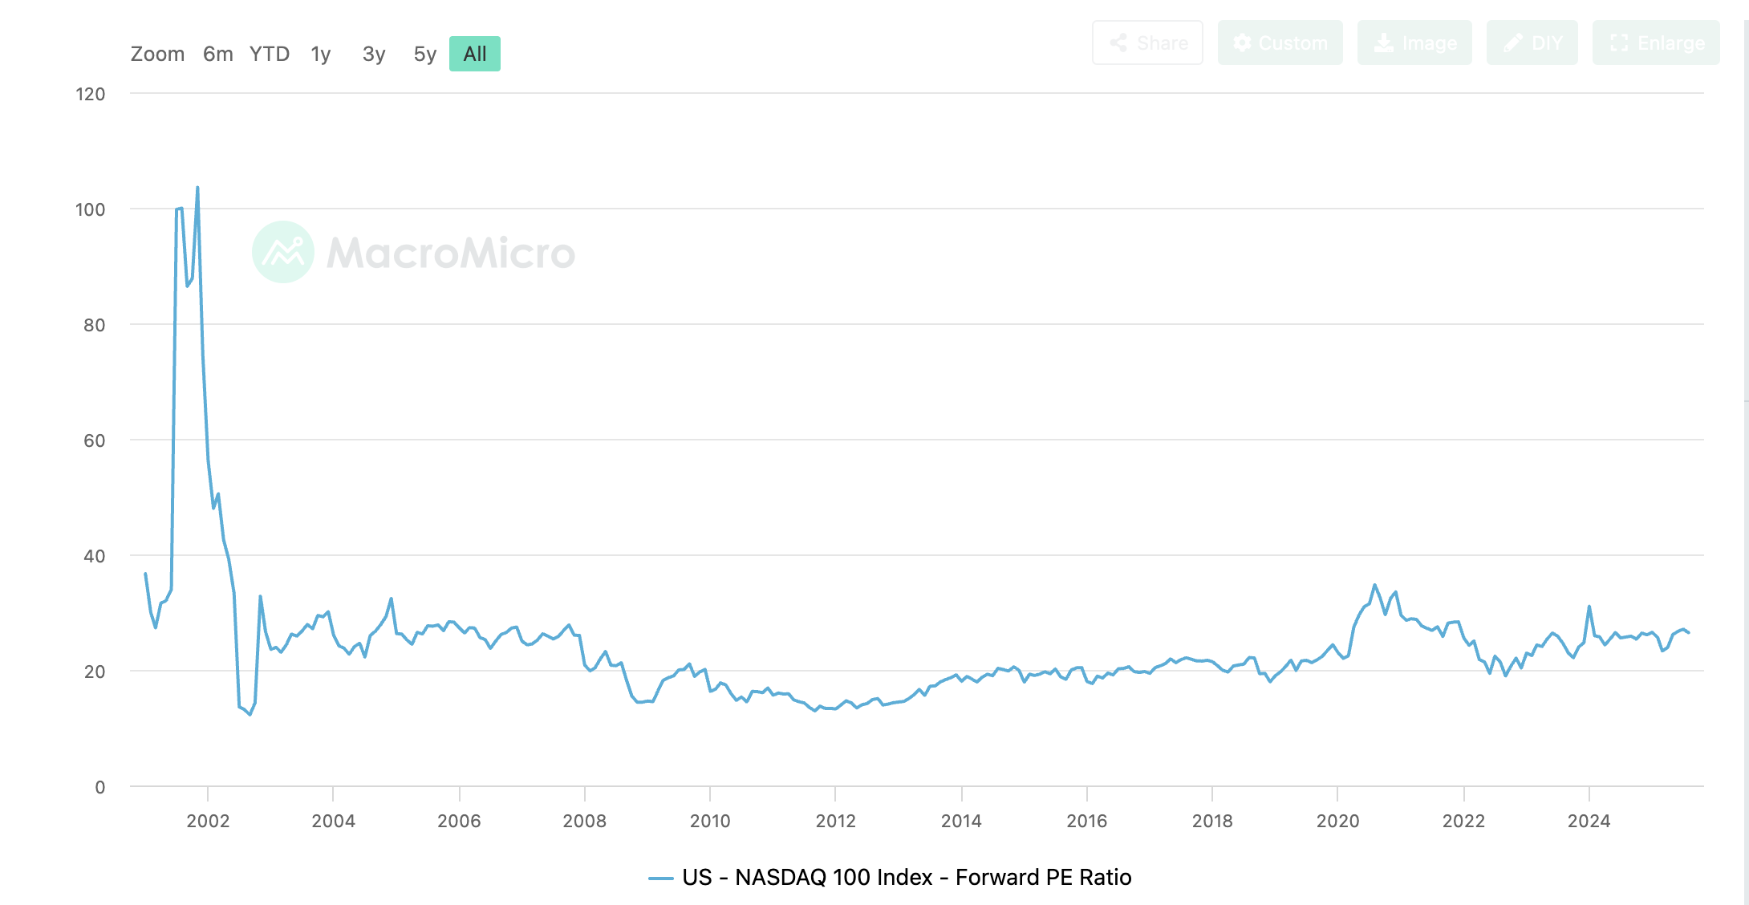Click the Image download button label
The width and height of the screenshot is (1749, 905).
click(1429, 43)
